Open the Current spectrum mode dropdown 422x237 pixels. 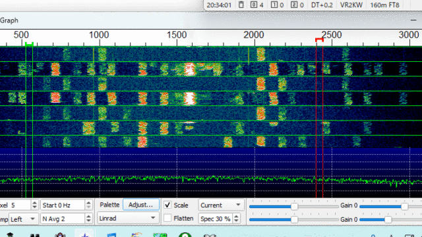tap(221, 205)
